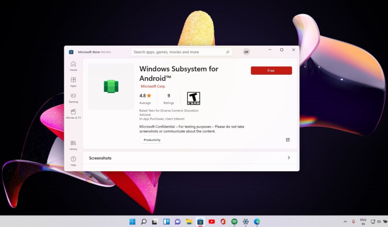Click the ESRB Teen rating badge
This screenshot has width=388, height=227.
(194, 98)
